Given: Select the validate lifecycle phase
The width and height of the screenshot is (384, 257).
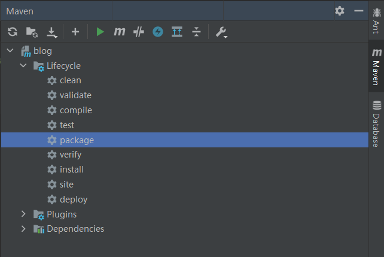Looking at the screenshot, I should tap(76, 95).
